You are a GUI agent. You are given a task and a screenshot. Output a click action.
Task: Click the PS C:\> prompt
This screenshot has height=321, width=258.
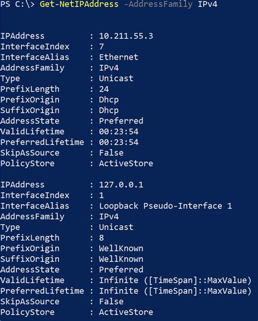coord(17,4)
